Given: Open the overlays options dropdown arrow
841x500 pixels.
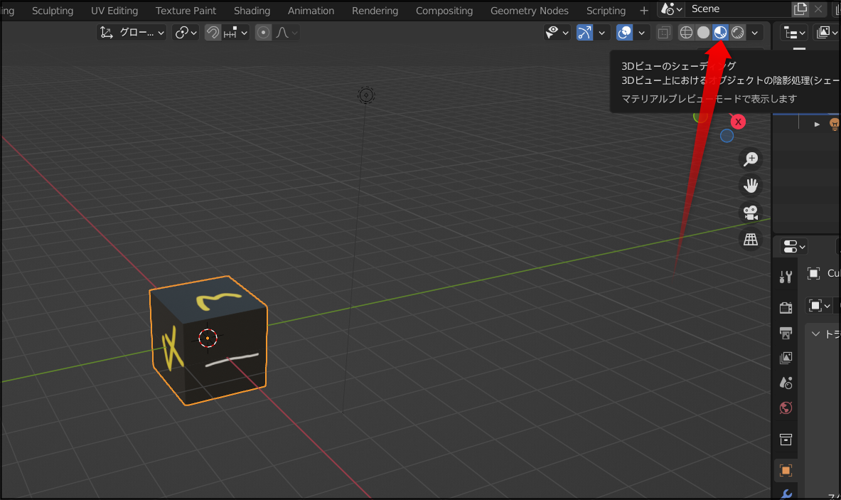Looking at the screenshot, I should (641, 33).
